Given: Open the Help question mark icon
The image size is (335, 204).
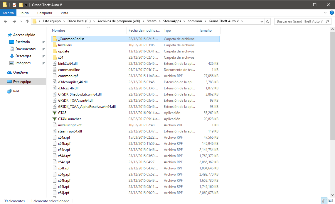Looking at the screenshot, I should coord(332,13).
